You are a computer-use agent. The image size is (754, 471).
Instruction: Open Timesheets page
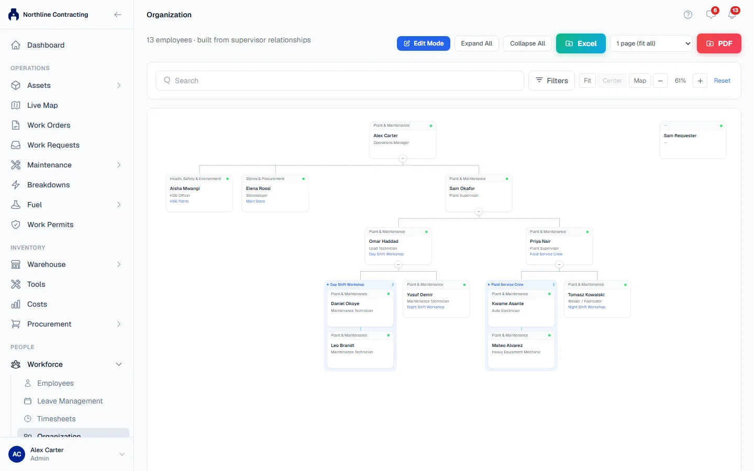[x=73, y=419]
